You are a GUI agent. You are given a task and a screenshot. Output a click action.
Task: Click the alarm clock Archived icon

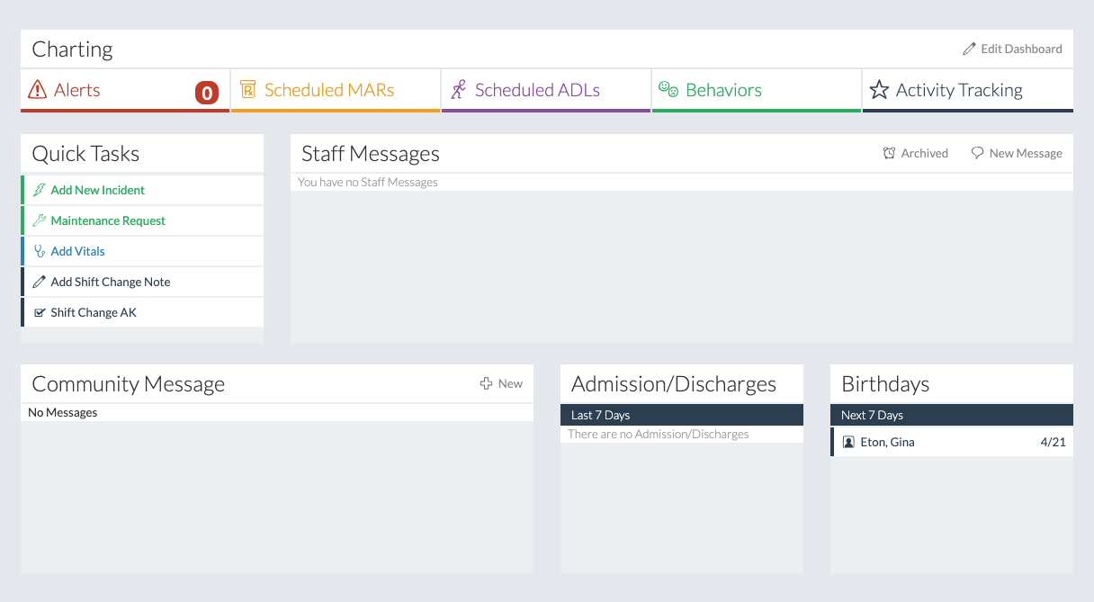coord(889,153)
